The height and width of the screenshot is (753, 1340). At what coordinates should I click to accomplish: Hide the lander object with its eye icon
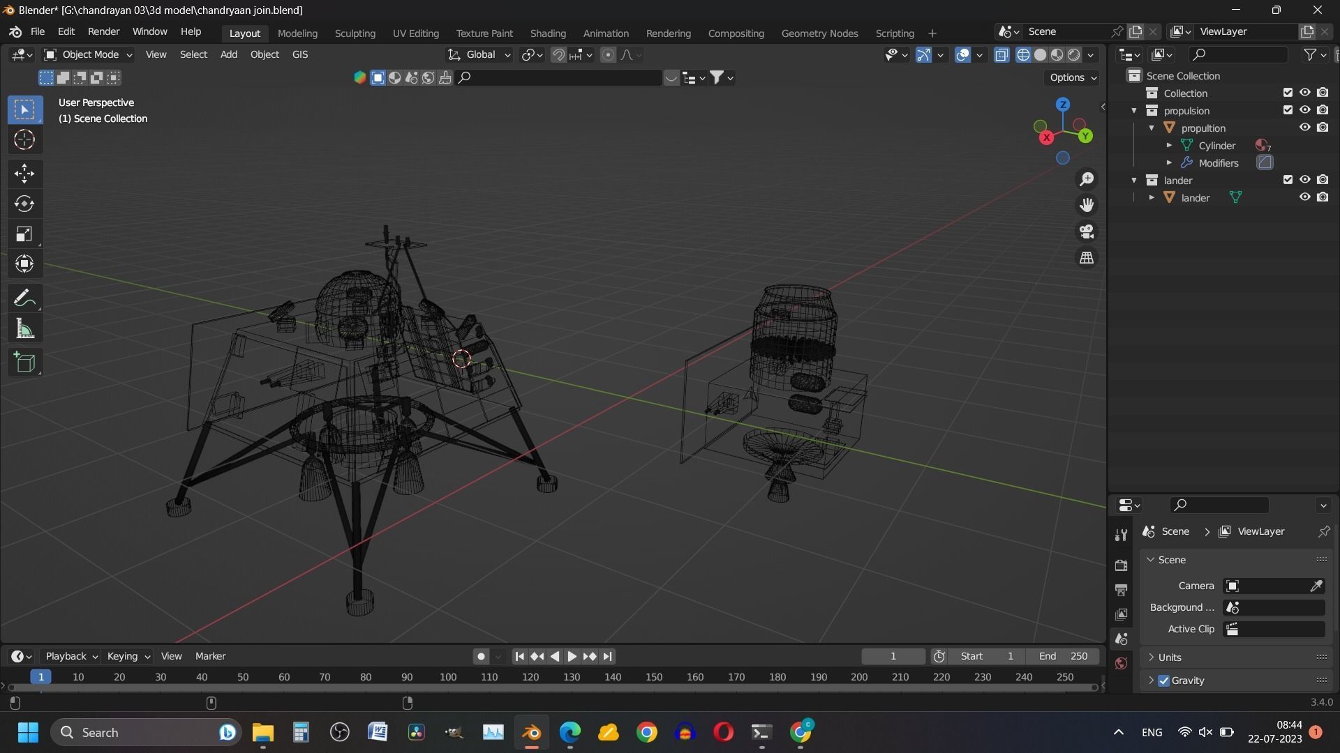pyautogui.click(x=1304, y=197)
